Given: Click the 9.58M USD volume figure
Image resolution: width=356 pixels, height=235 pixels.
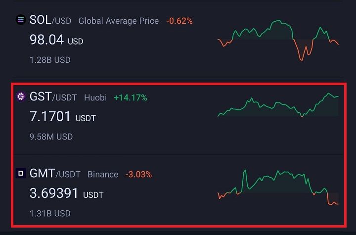Looking at the screenshot, I should point(51,137).
